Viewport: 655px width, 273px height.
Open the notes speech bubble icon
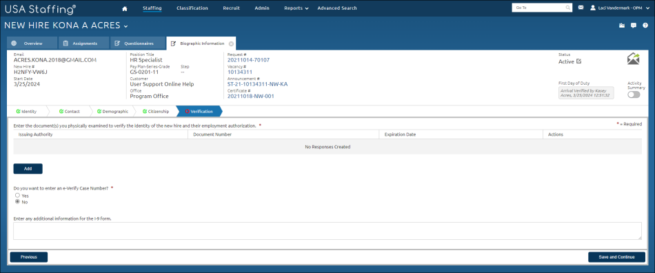pos(633,26)
